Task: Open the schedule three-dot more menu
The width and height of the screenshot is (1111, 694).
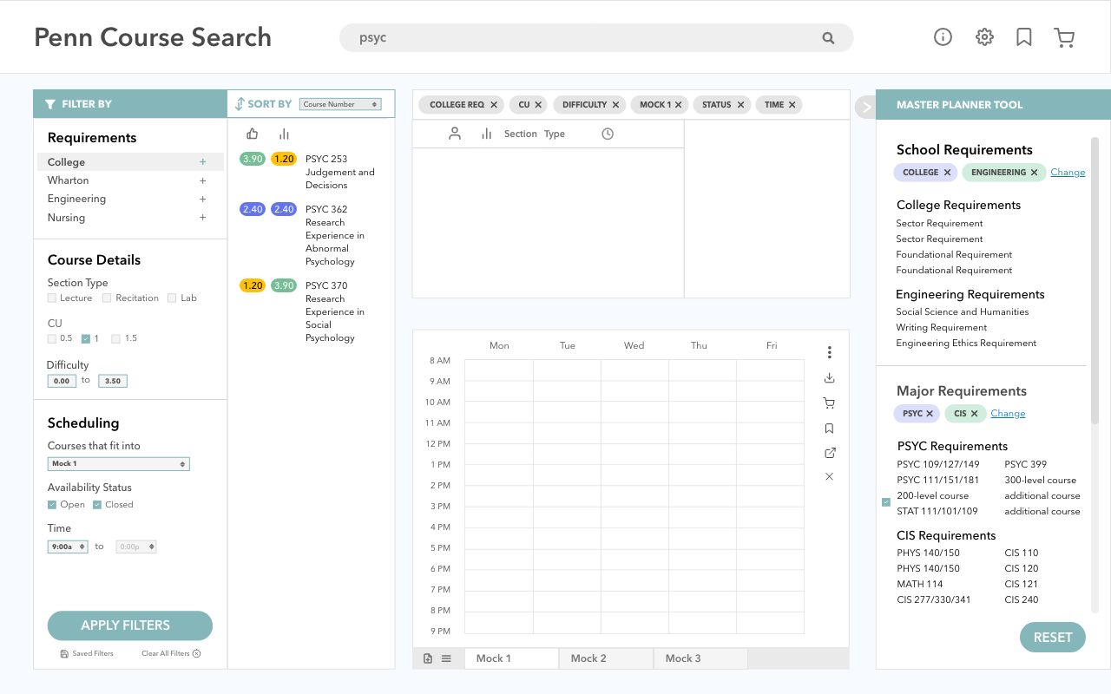Action: pyautogui.click(x=830, y=352)
